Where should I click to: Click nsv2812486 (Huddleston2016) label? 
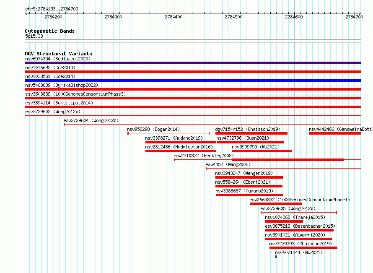point(179,147)
